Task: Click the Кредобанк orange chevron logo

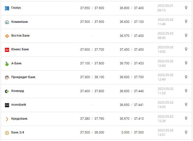Action: coord(7,119)
